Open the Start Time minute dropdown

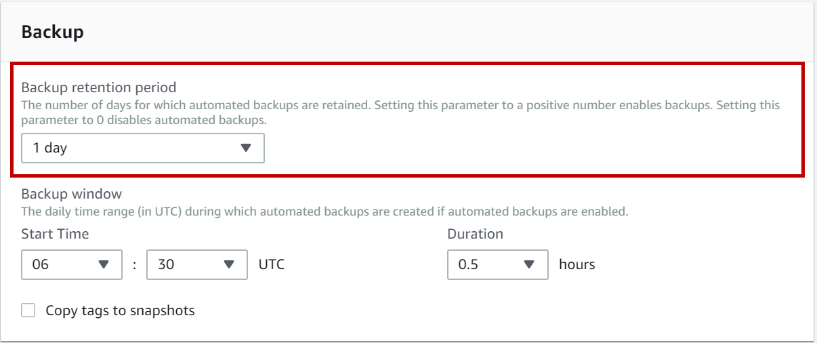[x=196, y=264]
